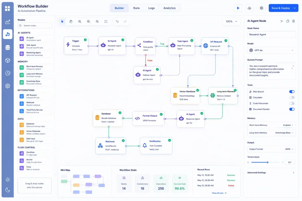Click the Node Name field Research Agent
Image resolution: width=302 pixels, height=201 pixels.
(271, 35)
